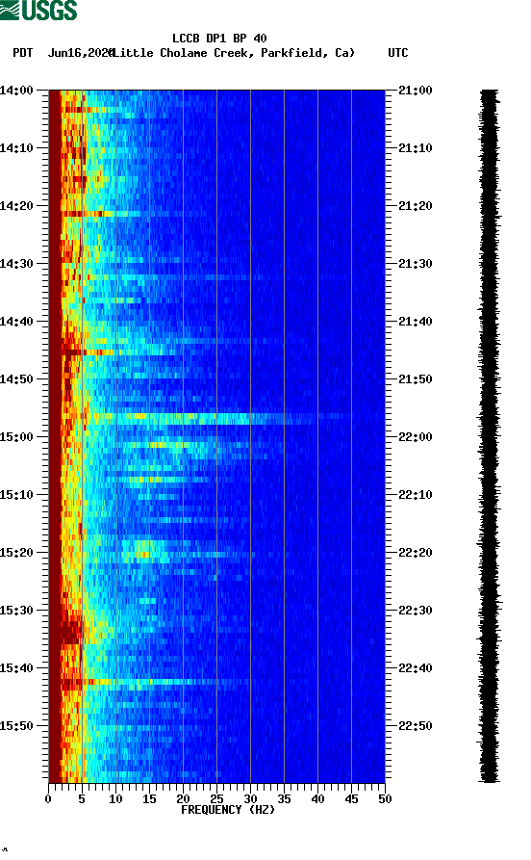Screen dimensions: 531x860
Task: Click the 14:10 PDT time label
Action: click(x=16, y=148)
